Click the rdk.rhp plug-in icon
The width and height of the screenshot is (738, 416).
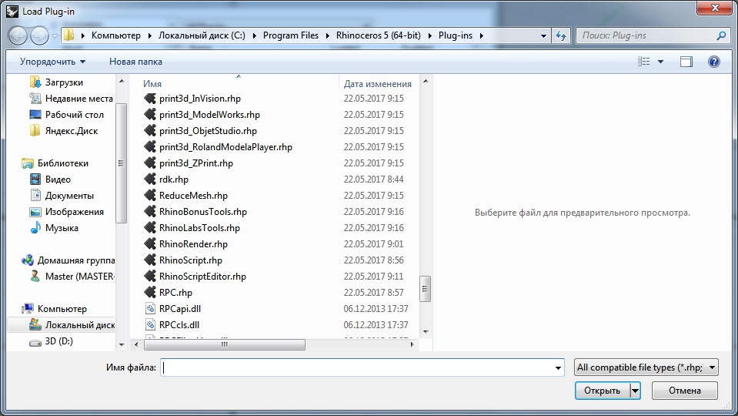[x=149, y=179]
